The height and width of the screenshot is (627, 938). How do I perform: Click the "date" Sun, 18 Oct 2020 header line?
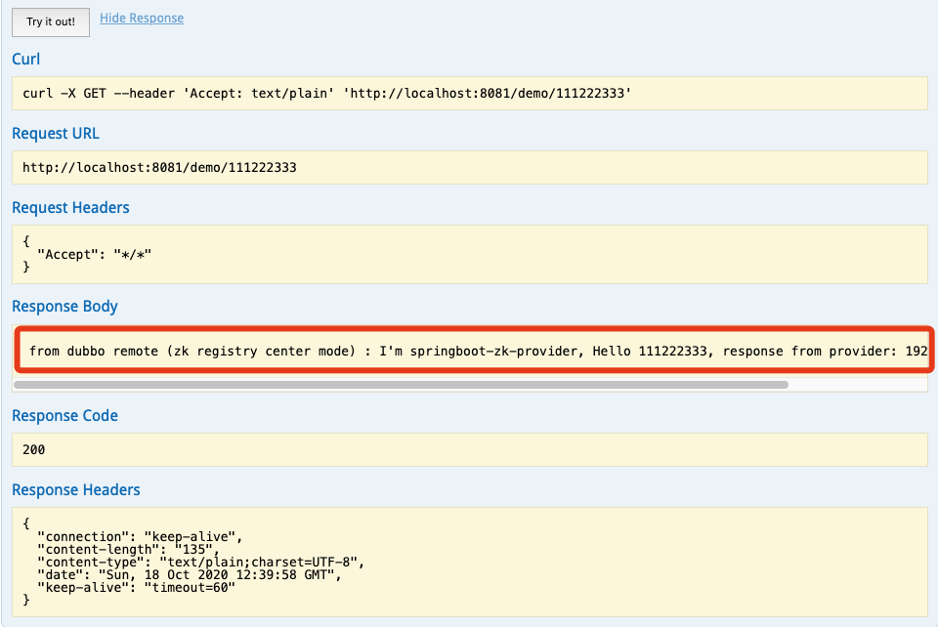tap(189, 574)
